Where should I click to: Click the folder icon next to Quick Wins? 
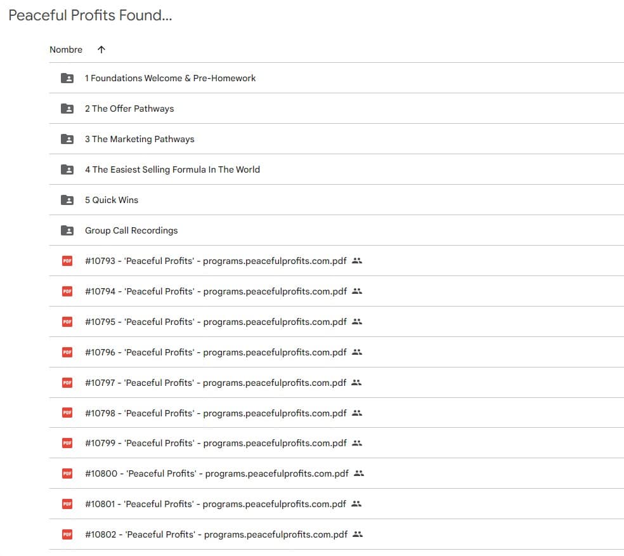[x=67, y=200]
